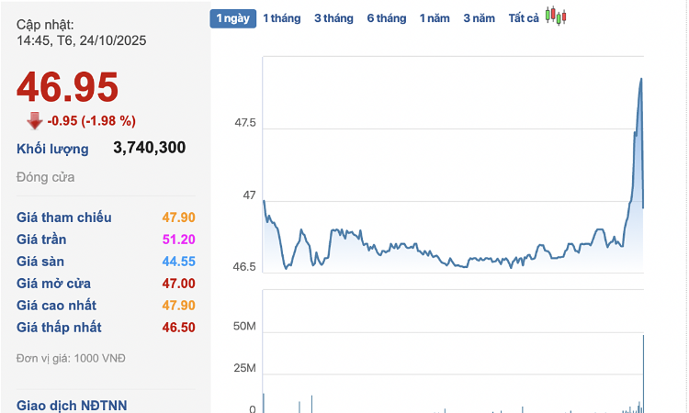Click the price chart peak near 47.9
Screen dimensions: 689x413
coord(641,79)
